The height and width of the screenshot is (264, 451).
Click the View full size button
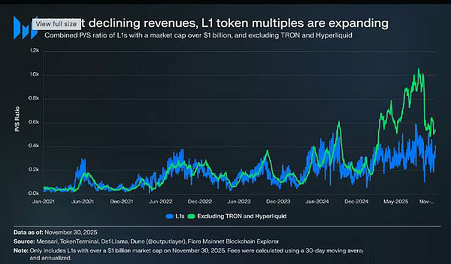point(56,23)
